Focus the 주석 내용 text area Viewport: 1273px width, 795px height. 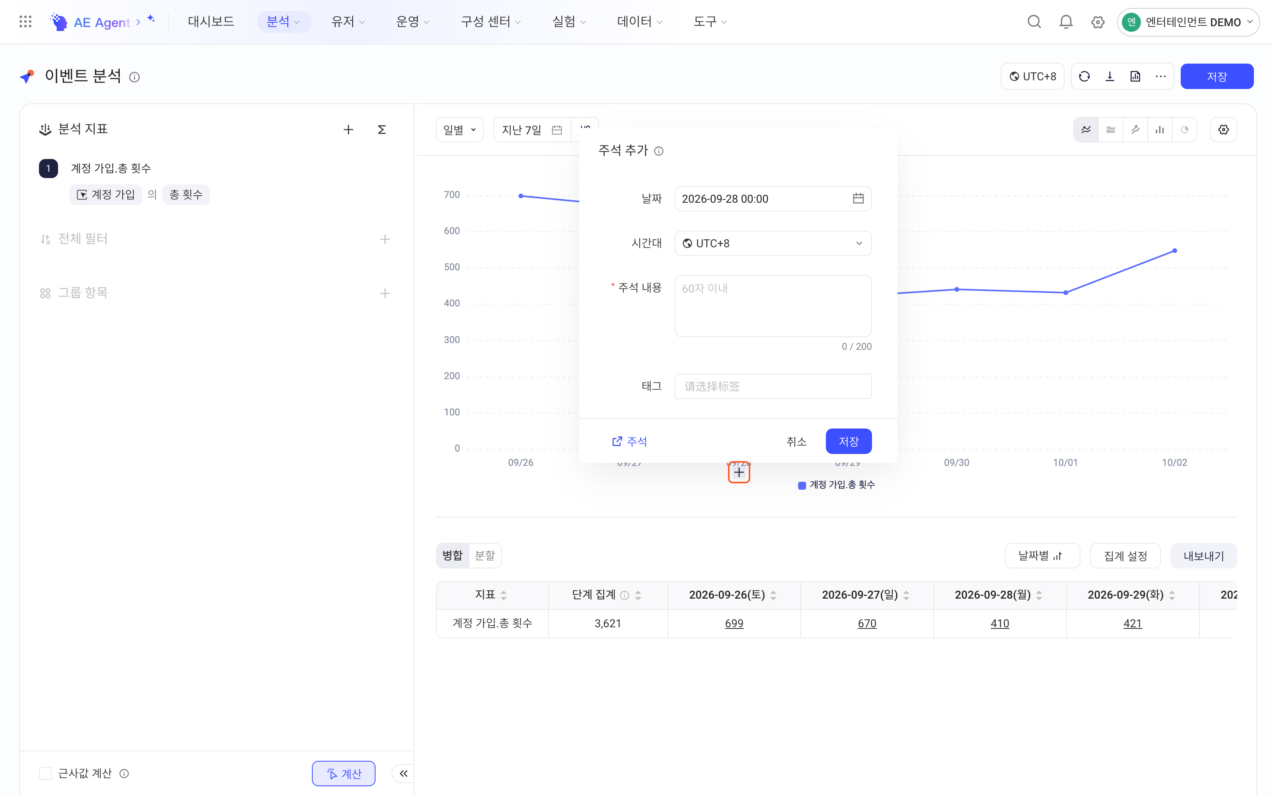pos(773,306)
